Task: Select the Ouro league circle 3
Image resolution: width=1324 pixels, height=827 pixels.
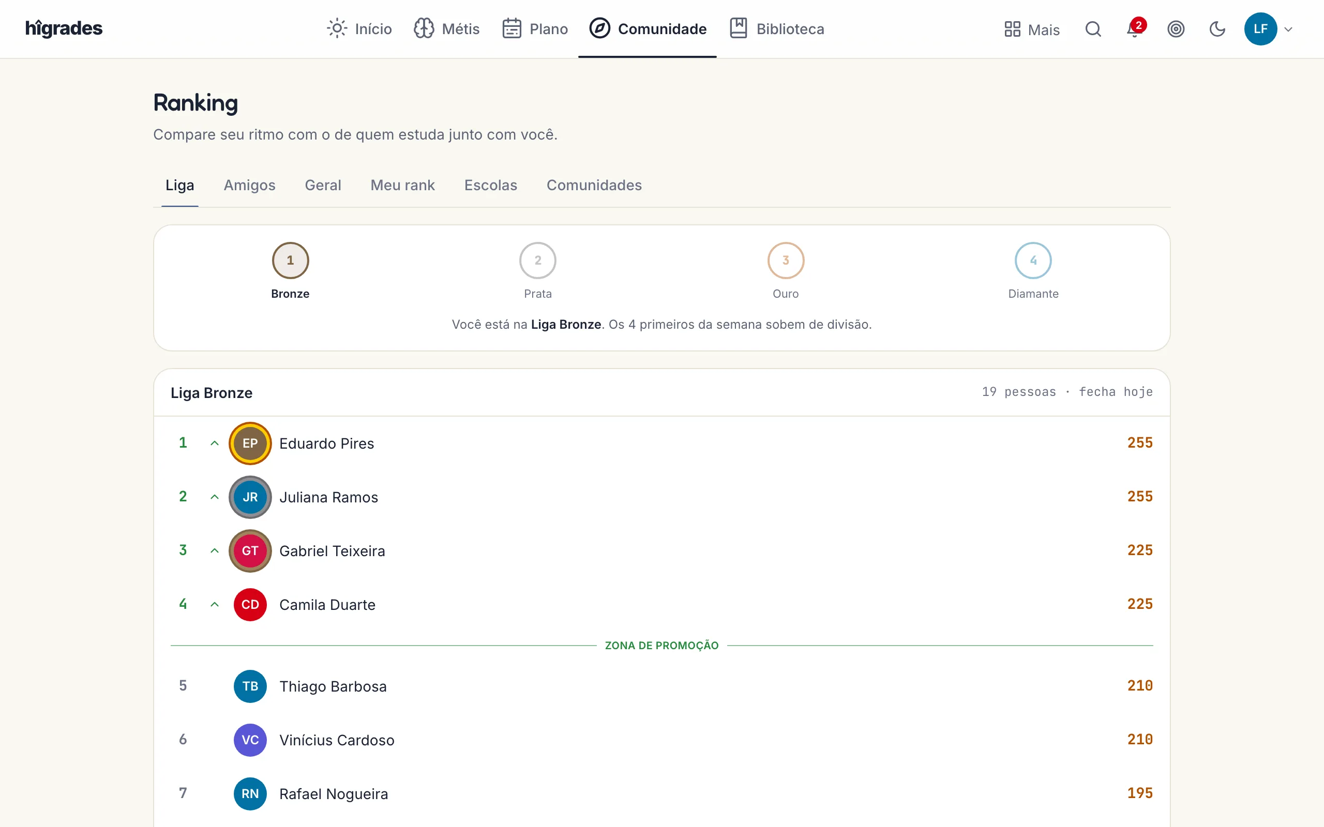Action: pos(786,261)
